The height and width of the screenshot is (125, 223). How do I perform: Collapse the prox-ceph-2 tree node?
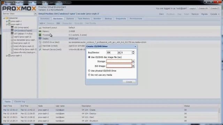[x=7, y=24]
